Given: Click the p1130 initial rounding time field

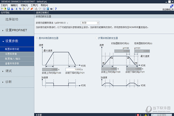Looking at the screenshot, I should point(122,51).
